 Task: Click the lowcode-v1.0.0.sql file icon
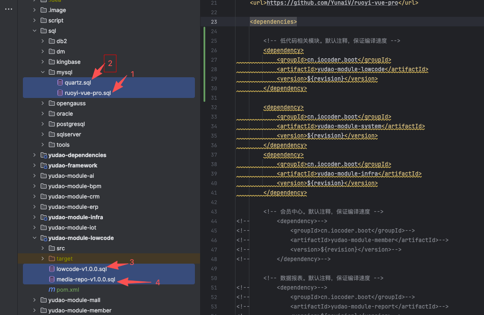(52, 269)
